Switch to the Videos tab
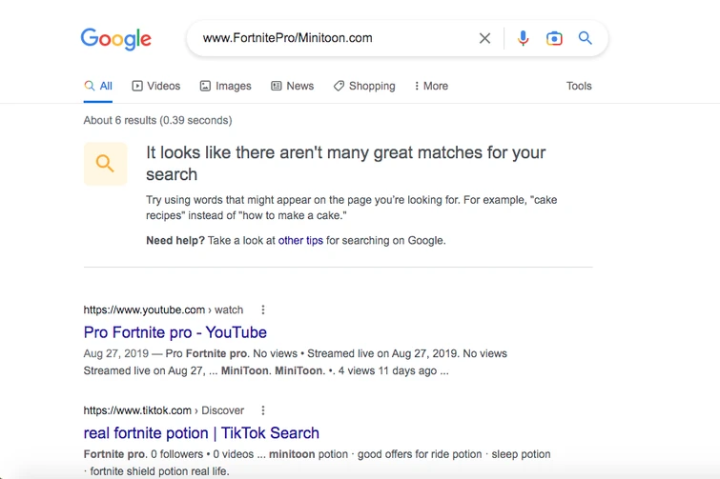The width and height of the screenshot is (720, 479). [x=156, y=86]
